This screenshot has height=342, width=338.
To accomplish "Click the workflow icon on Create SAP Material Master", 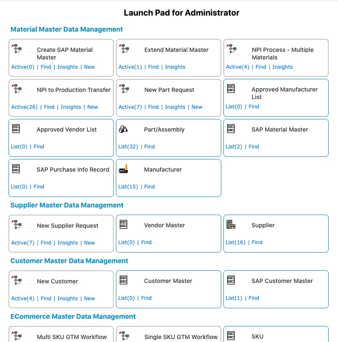I will tap(16, 49).
